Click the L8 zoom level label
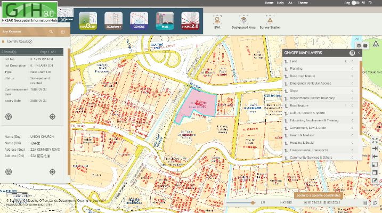Viewport: 382px width, 213px height. (x=263, y=202)
